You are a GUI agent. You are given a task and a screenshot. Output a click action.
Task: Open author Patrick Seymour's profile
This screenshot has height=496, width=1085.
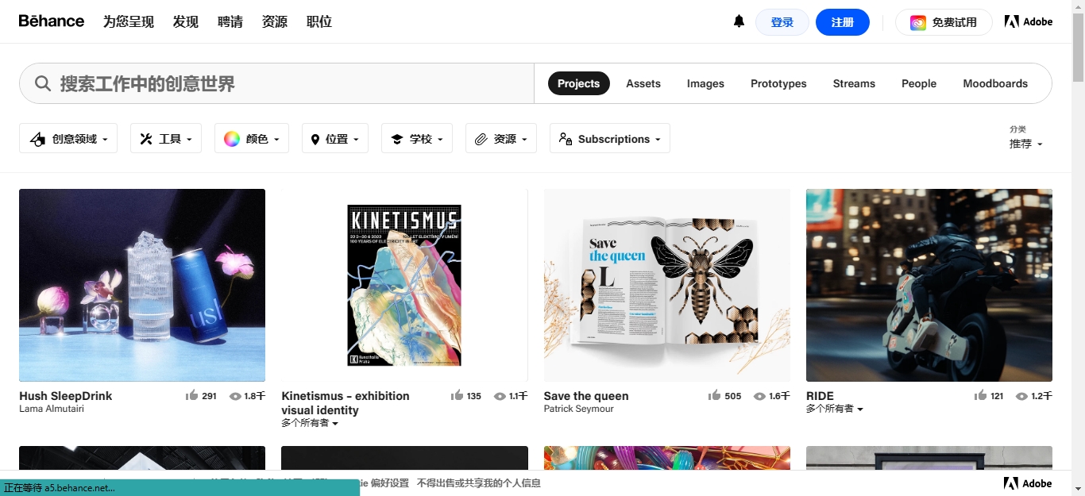click(579, 409)
